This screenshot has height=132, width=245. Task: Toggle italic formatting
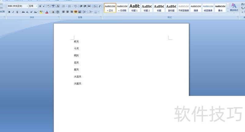(13, 12)
